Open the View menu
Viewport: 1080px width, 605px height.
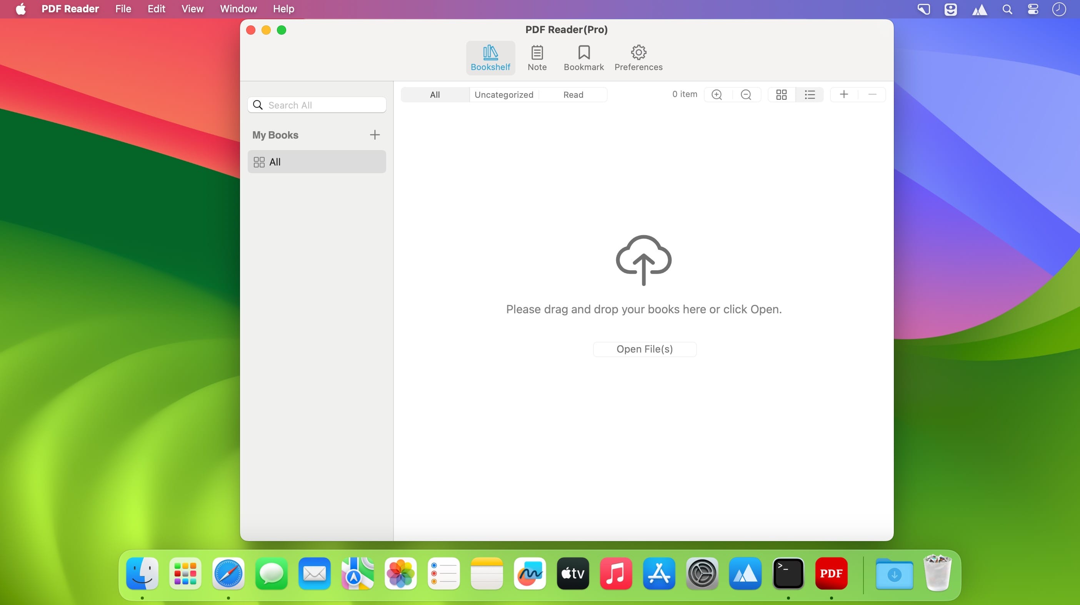coord(192,9)
